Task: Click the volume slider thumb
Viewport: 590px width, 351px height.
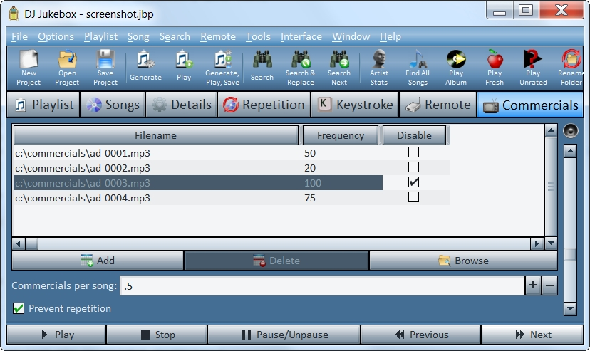Action: click(x=571, y=254)
